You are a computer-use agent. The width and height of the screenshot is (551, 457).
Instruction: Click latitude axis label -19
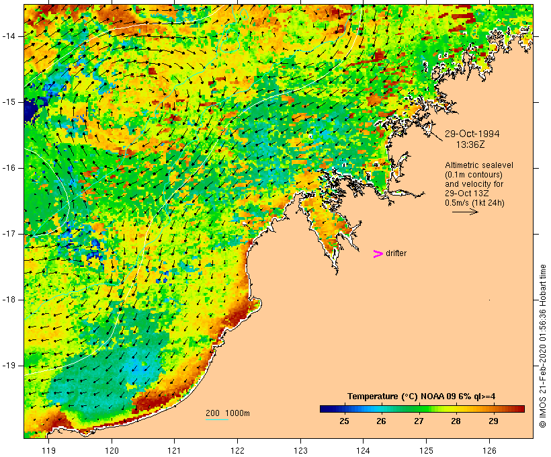tap(8, 366)
